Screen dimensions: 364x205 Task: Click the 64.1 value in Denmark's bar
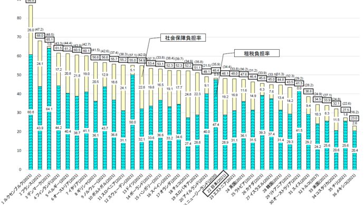click(x=49, y=109)
